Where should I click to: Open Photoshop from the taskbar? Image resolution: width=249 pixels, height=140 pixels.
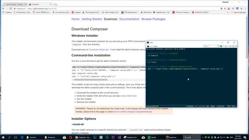[x=95, y=137]
